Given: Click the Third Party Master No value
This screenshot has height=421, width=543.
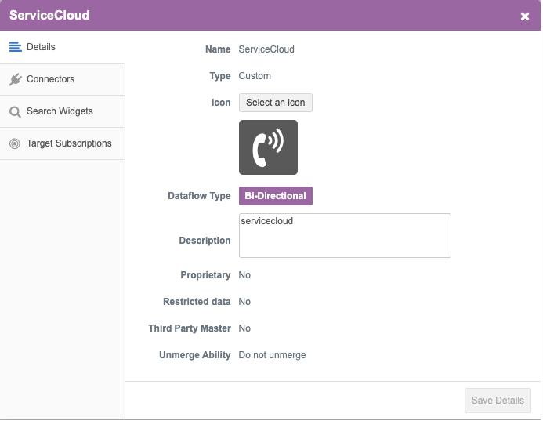Looking at the screenshot, I should tap(244, 328).
